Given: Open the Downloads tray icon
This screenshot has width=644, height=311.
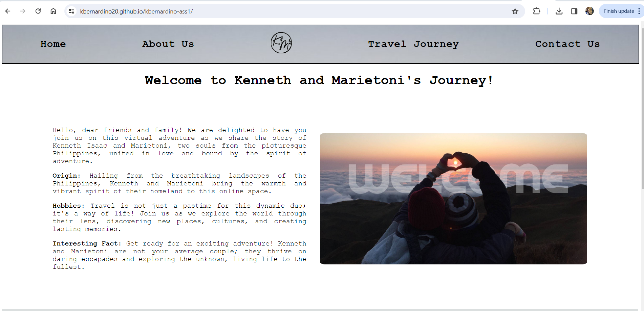Looking at the screenshot, I should (559, 11).
